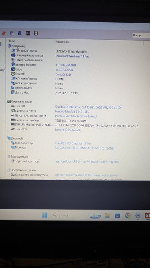Open the blue store-like taskbar icon
The image size is (150, 268).
(x=117, y=216)
